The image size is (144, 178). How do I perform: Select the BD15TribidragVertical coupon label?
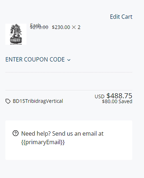pos(38,101)
